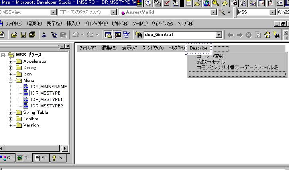This screenshot has width=289, height=170.
Task: Click the open folder with arrow icon
Action: tap(197, 3)
